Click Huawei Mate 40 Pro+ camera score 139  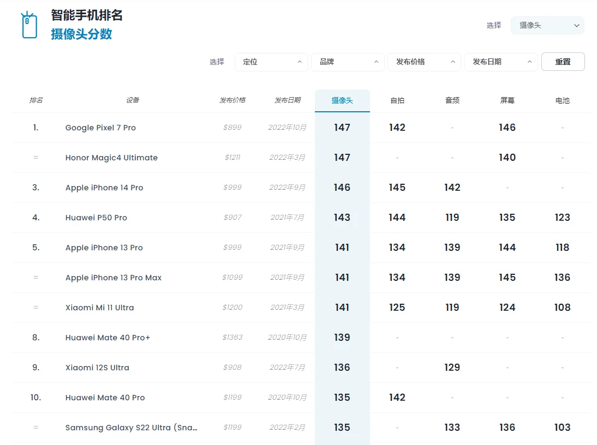(342, 338)
